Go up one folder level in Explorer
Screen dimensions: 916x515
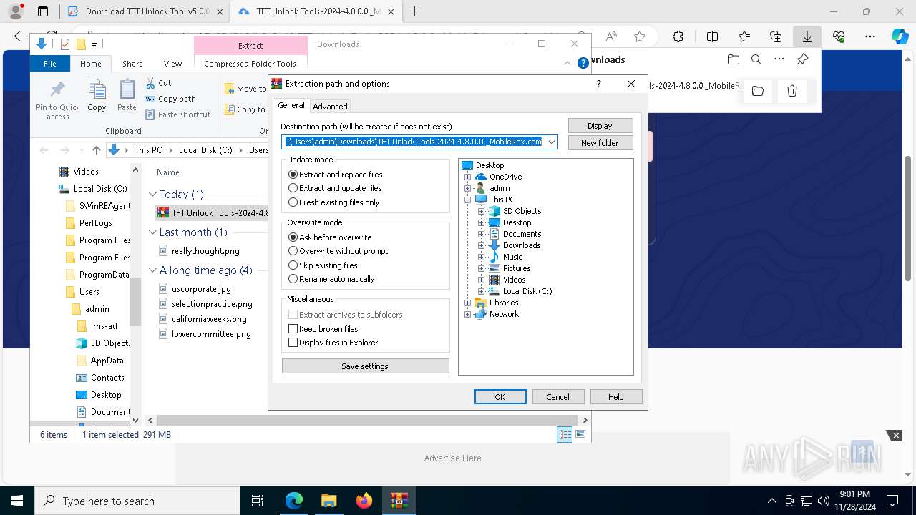[97, 150]
